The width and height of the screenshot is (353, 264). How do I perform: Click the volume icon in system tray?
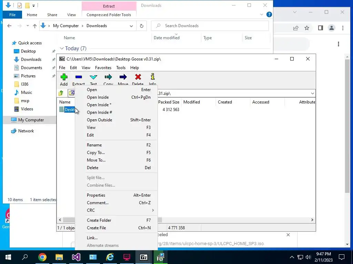308,257
